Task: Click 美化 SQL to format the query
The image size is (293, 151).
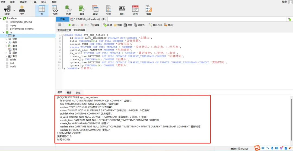Action: [156, 25]
